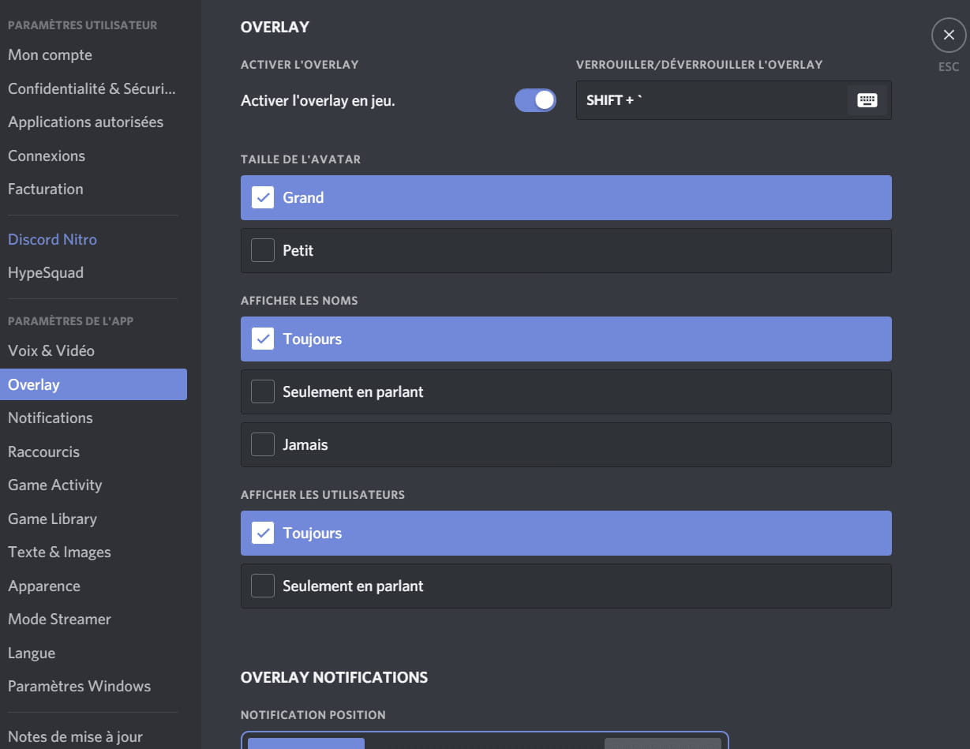Select the Petit avatar size option

coord(566,250)
